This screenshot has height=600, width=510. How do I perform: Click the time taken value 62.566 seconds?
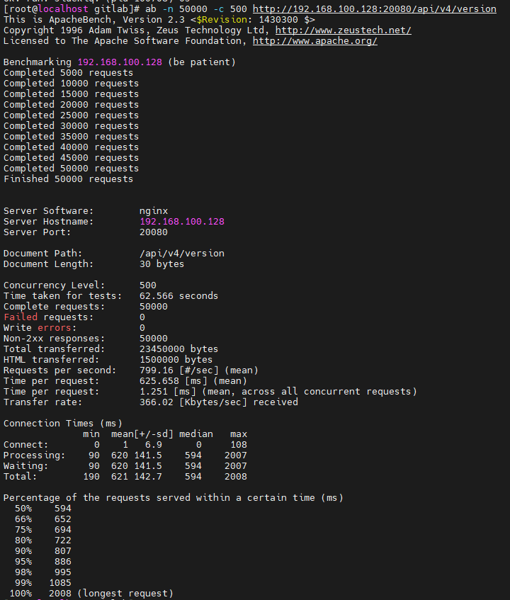[x=178, y=296]
